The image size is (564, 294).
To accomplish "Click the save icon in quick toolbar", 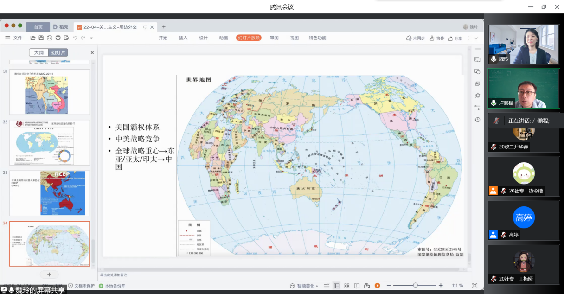I will 41,38.
